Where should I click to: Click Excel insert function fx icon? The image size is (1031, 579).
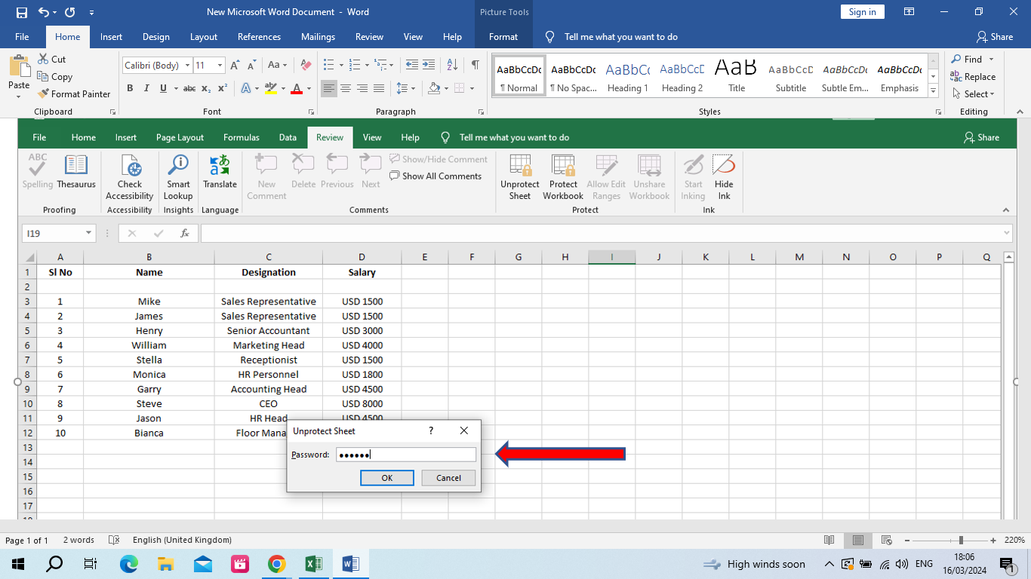(185, 234)
